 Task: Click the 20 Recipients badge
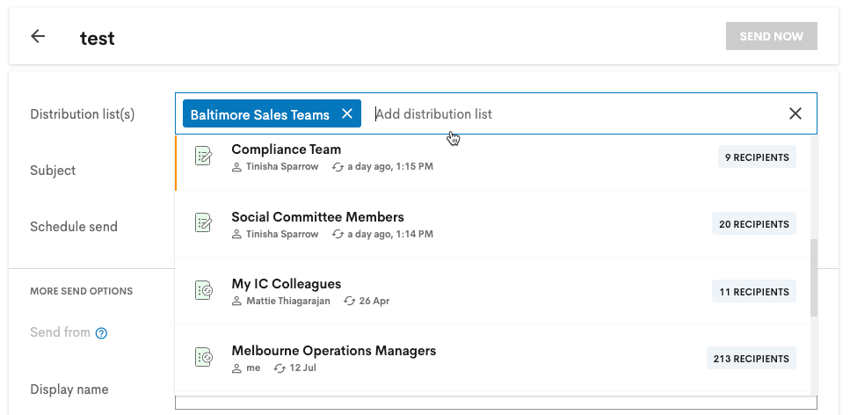pyautogui.click(x=754, y=224)
